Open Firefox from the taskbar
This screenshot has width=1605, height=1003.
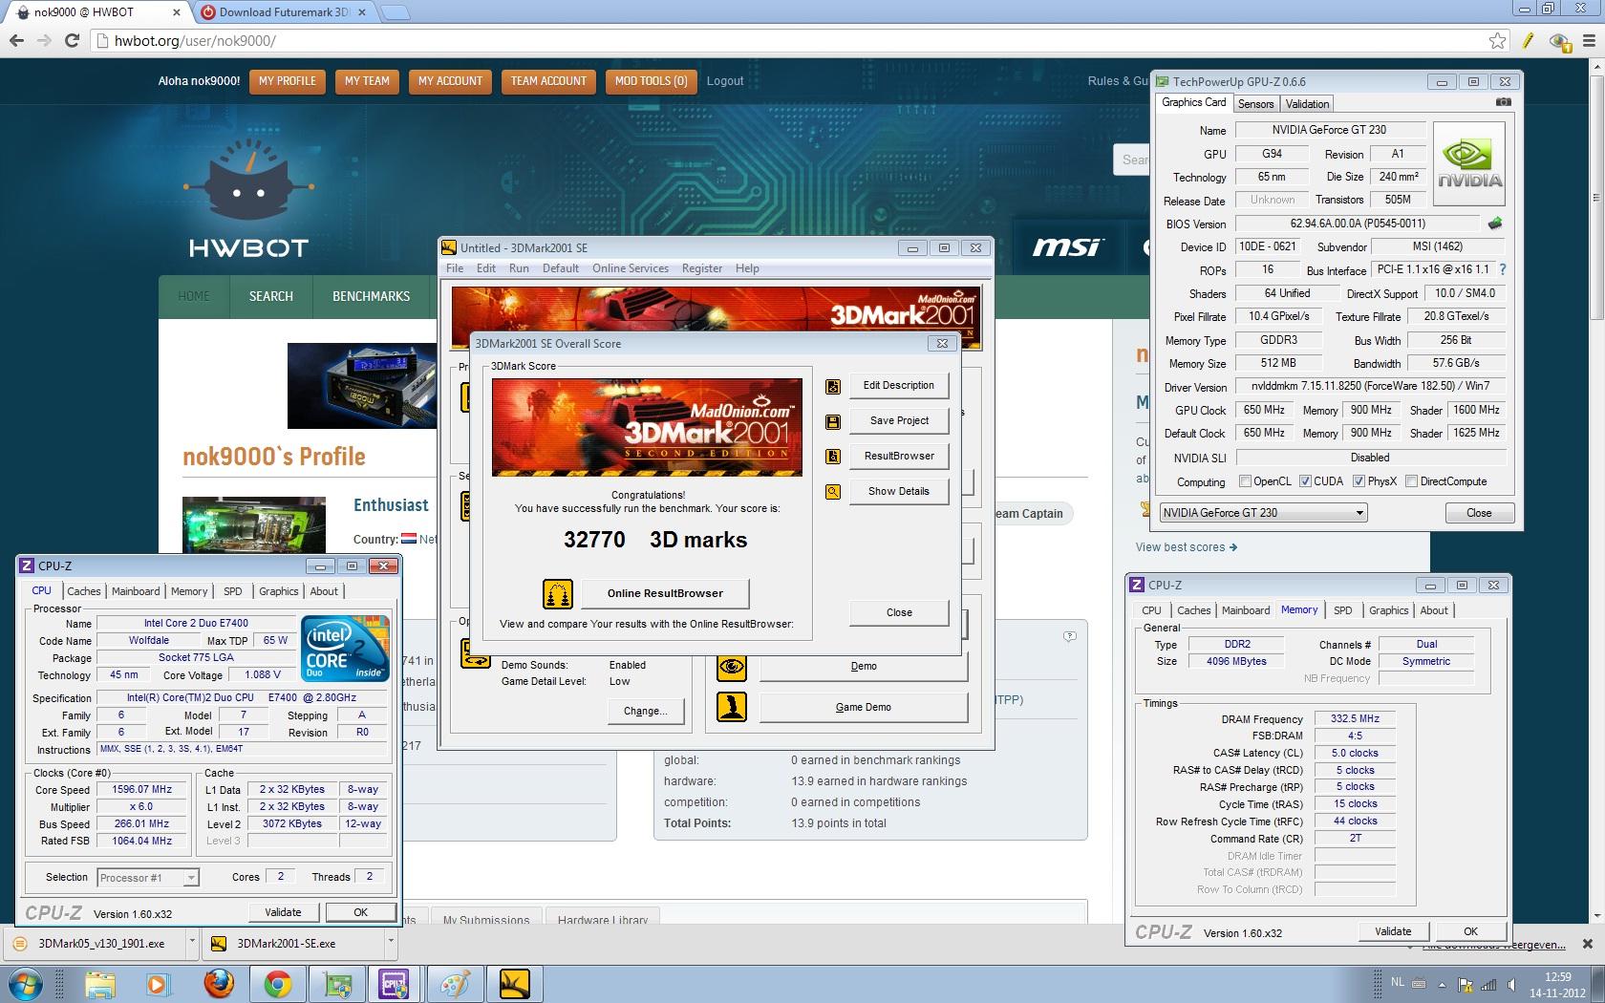pos(219,983)
